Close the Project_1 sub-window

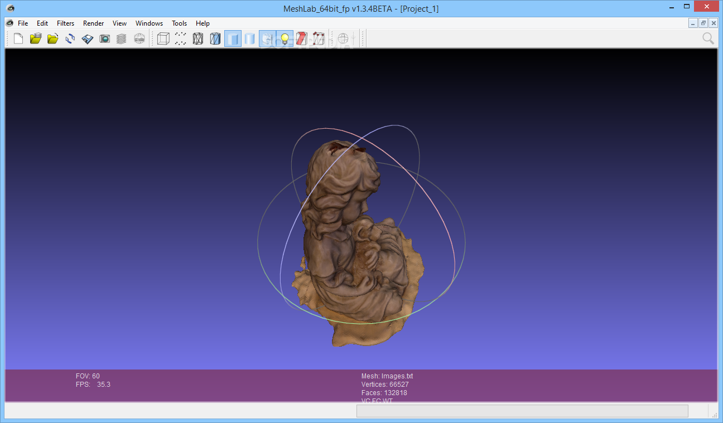tap(712, 23)
